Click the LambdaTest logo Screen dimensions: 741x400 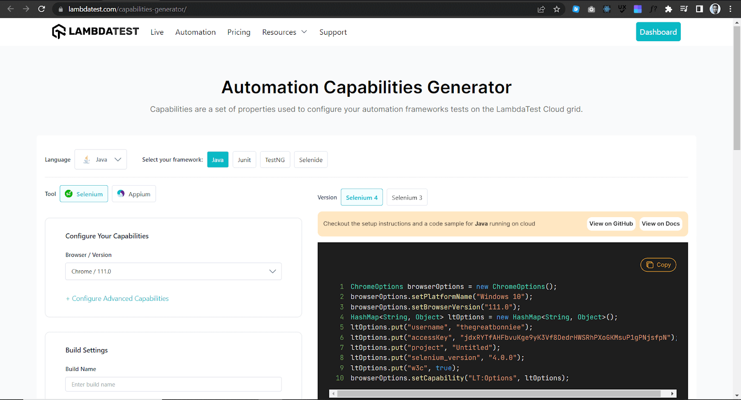(95, 31)
